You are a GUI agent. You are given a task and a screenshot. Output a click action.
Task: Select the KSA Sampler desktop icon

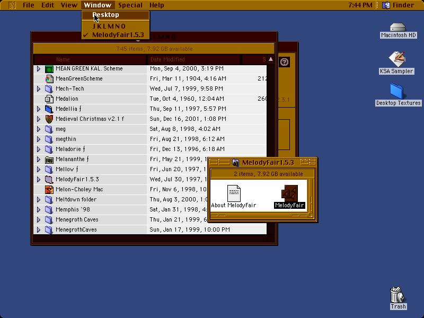point(396,59)
